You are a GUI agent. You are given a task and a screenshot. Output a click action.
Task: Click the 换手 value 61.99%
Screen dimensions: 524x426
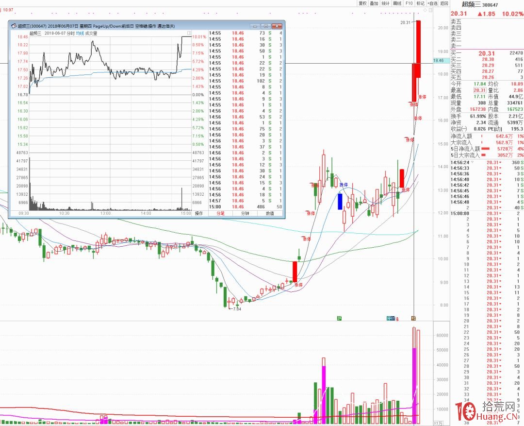478,116
